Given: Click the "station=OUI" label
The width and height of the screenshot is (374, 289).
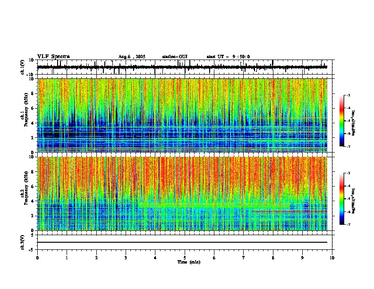Looking at the screenshot, I should pyautogui.click(x=175, y=57).
